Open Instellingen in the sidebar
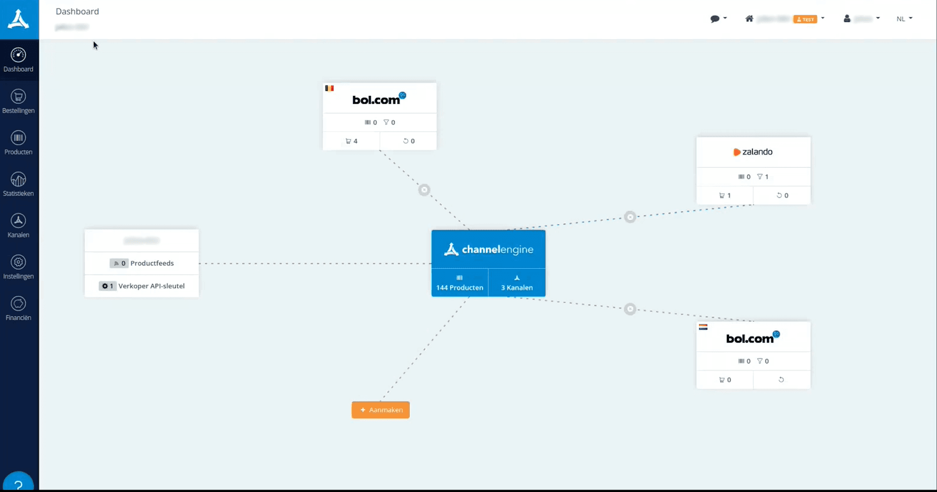937x492 pixels. (18, 267)
